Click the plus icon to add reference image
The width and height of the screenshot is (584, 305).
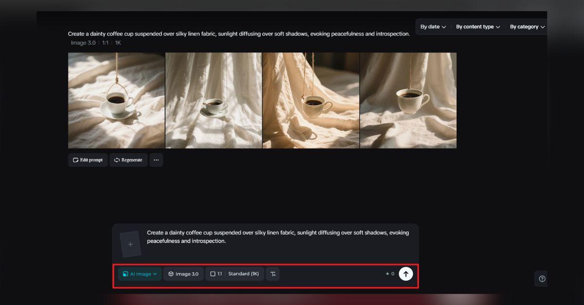130,243
